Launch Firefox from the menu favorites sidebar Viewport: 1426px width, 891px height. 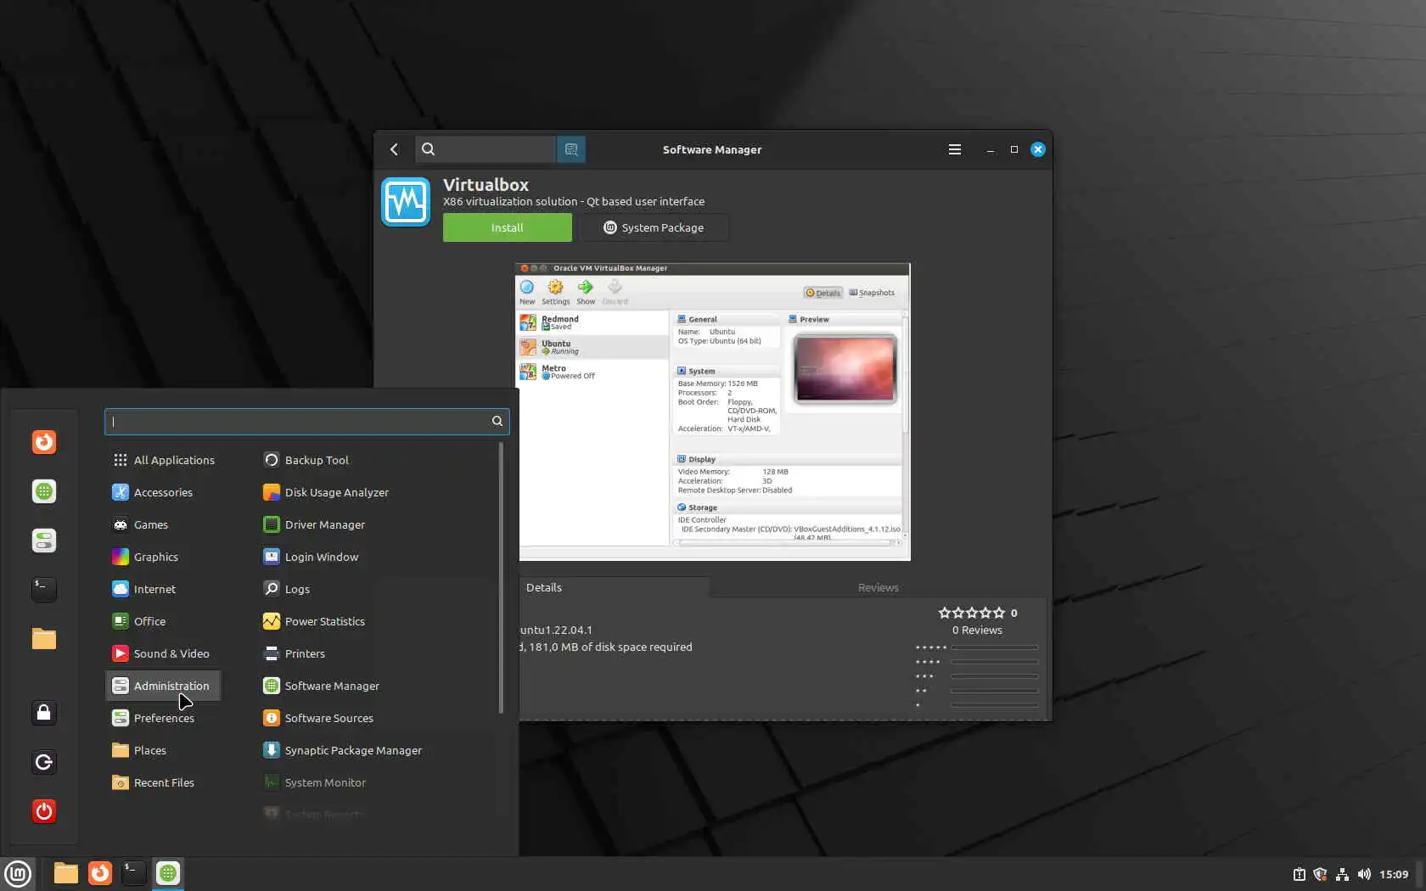coord(44,442)
